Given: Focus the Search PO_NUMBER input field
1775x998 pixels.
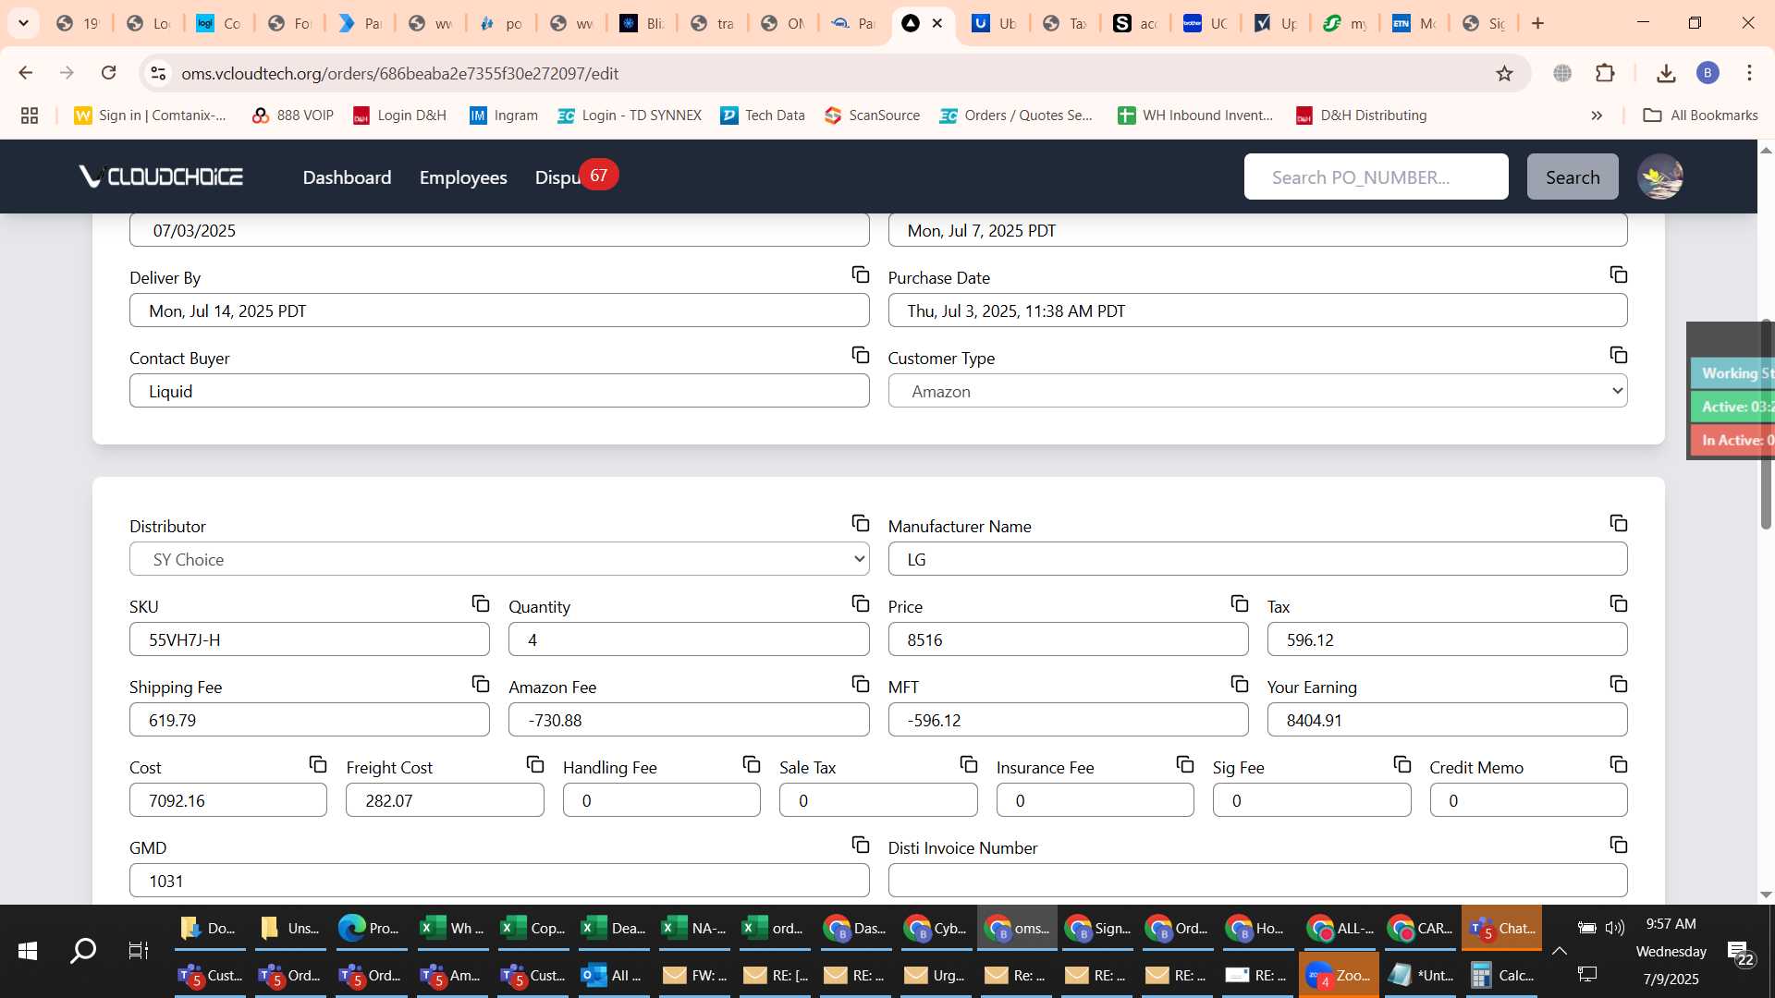Looking at the screenshot, I should point(1376,177).
